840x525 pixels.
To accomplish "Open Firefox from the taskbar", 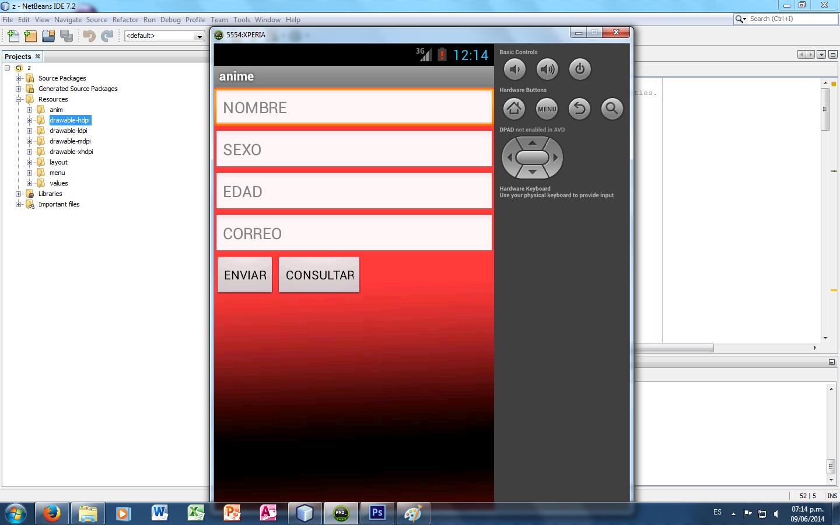I will coord(52,513).
